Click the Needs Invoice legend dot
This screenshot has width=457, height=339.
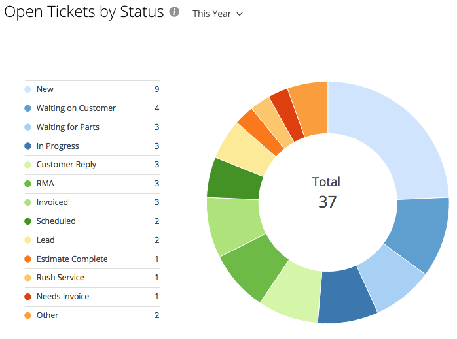(27, 297)
